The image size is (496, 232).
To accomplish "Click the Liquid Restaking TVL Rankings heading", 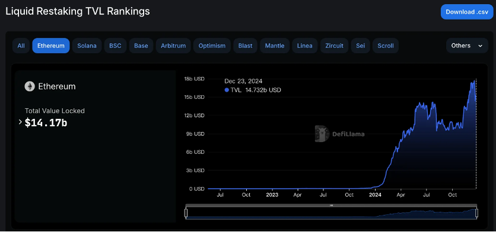I will click(78, 11).
